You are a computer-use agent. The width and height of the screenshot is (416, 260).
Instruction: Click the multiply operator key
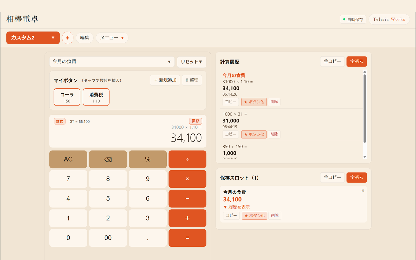tap(187, 179)
